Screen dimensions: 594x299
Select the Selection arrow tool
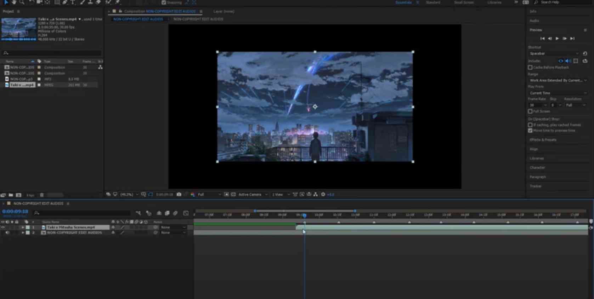(6, 2)
